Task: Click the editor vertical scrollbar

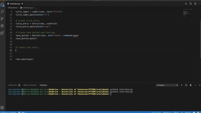Action: (200, 39)
